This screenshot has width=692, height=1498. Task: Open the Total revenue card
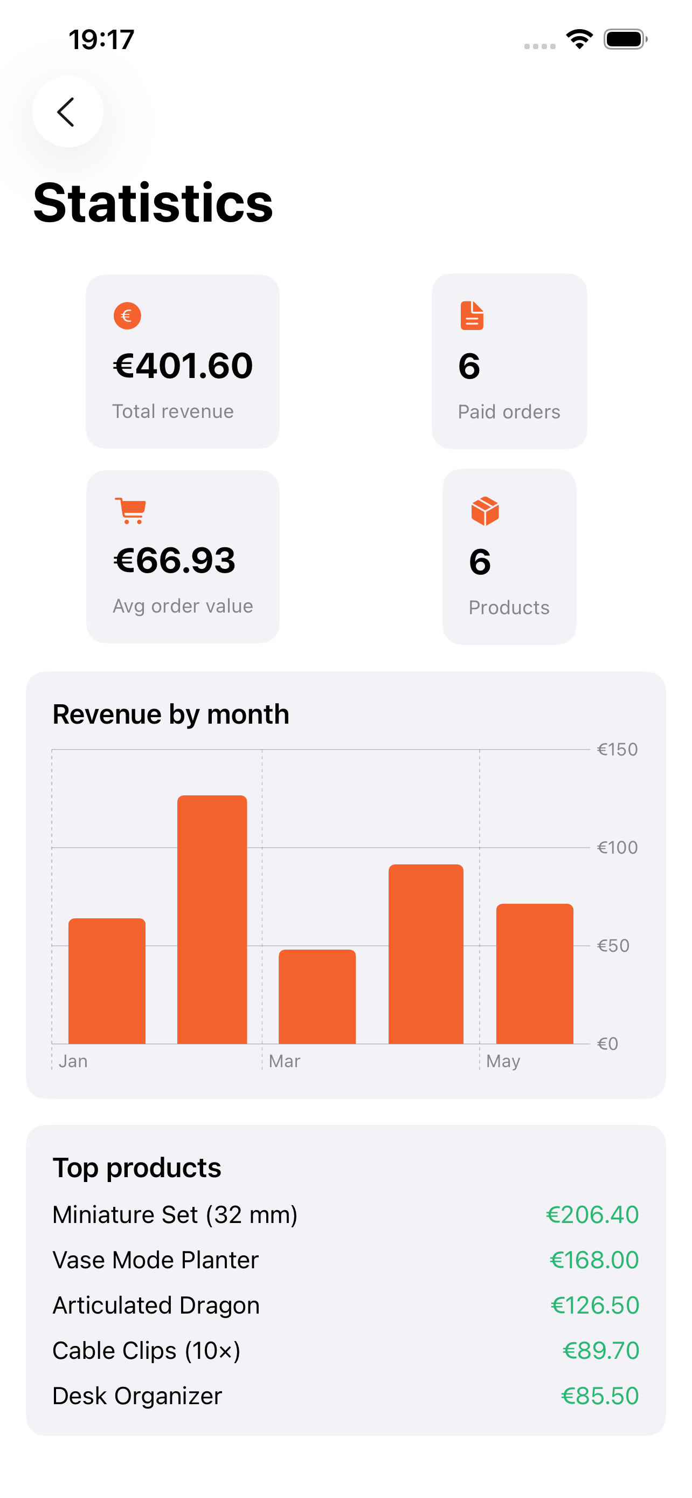183,361
